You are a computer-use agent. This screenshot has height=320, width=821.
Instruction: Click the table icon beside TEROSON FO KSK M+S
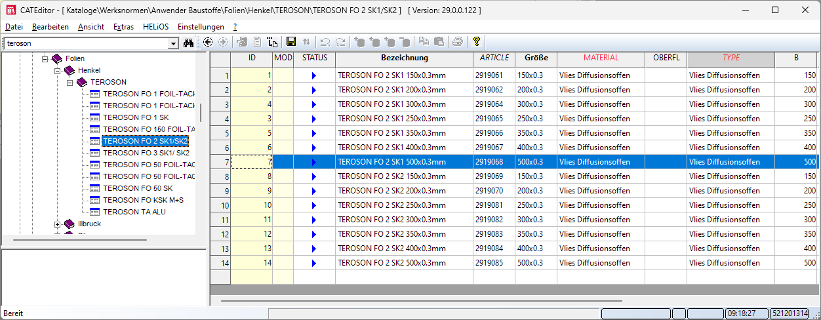coord(94,200)
